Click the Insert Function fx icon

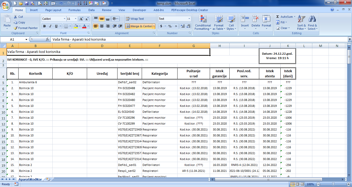click(47, 40)
